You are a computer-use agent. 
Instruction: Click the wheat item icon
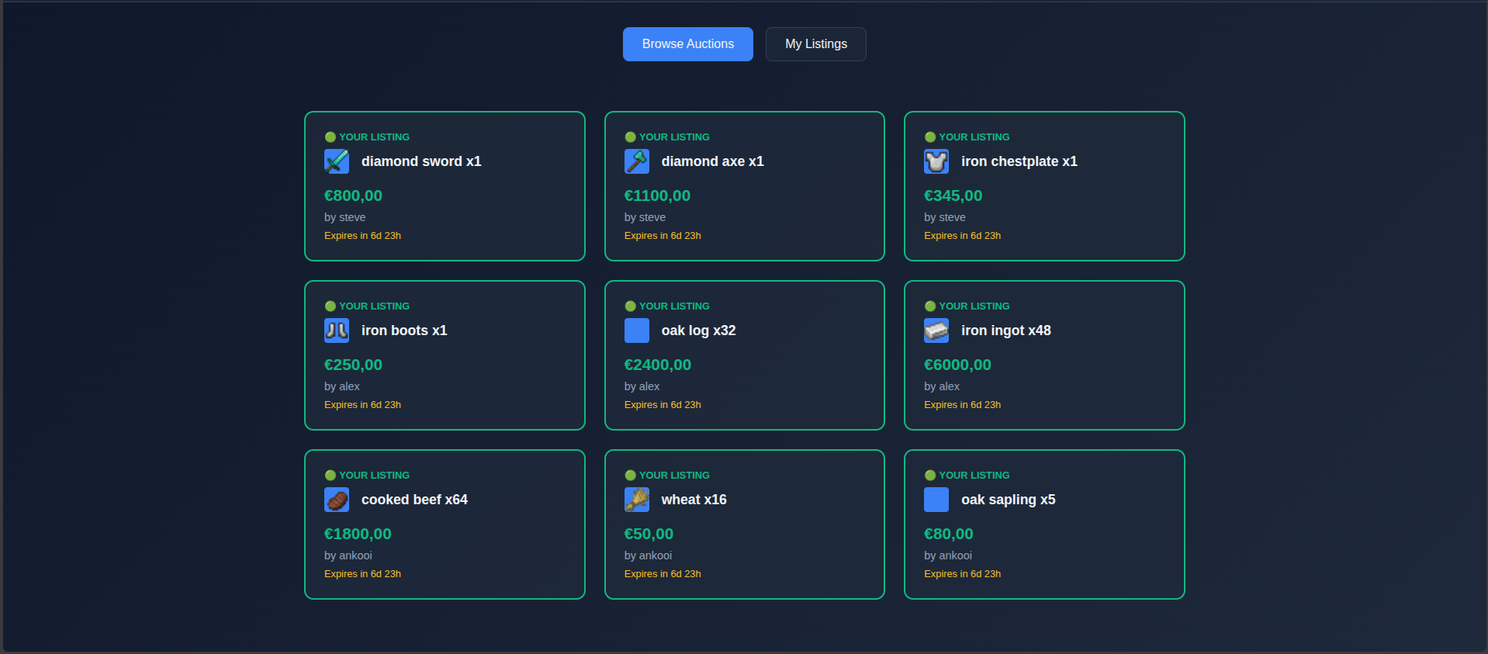click(x=637, y=500)
